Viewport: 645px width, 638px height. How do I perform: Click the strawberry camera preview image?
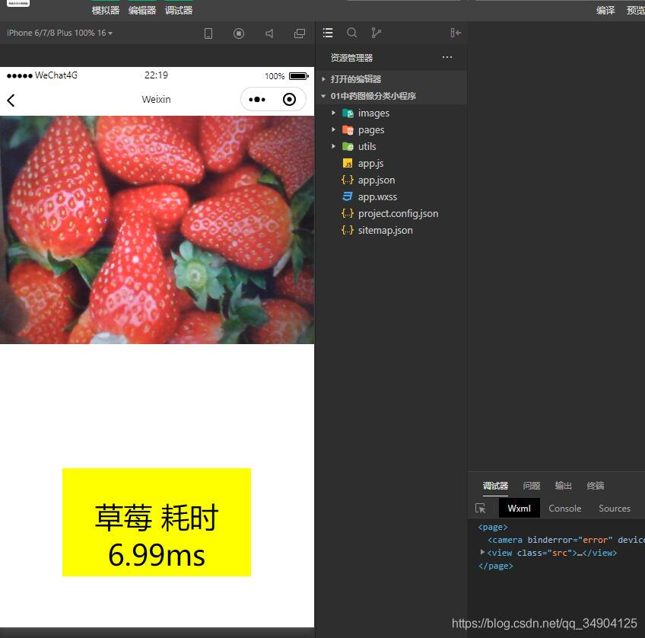pyautogui.click(x=157, y=230)
